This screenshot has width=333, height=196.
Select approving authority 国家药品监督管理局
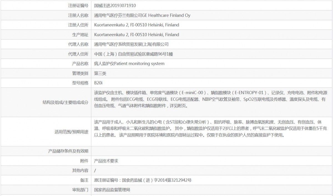(x=112, y=190)
